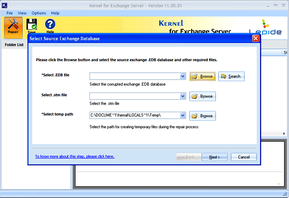Click the Repair toolbar icon

tap(13, 27)
